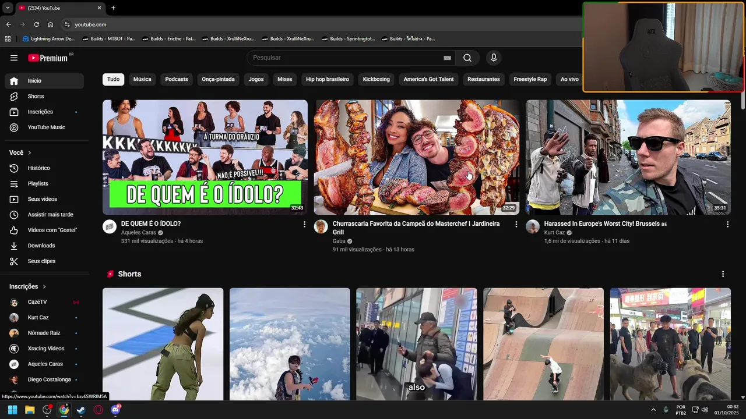Open Nômade Raiz subscription channel

click(44, 333)
